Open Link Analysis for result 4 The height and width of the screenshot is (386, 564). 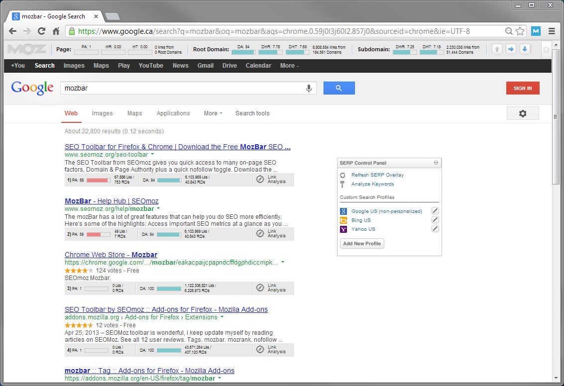coord(271,349)
